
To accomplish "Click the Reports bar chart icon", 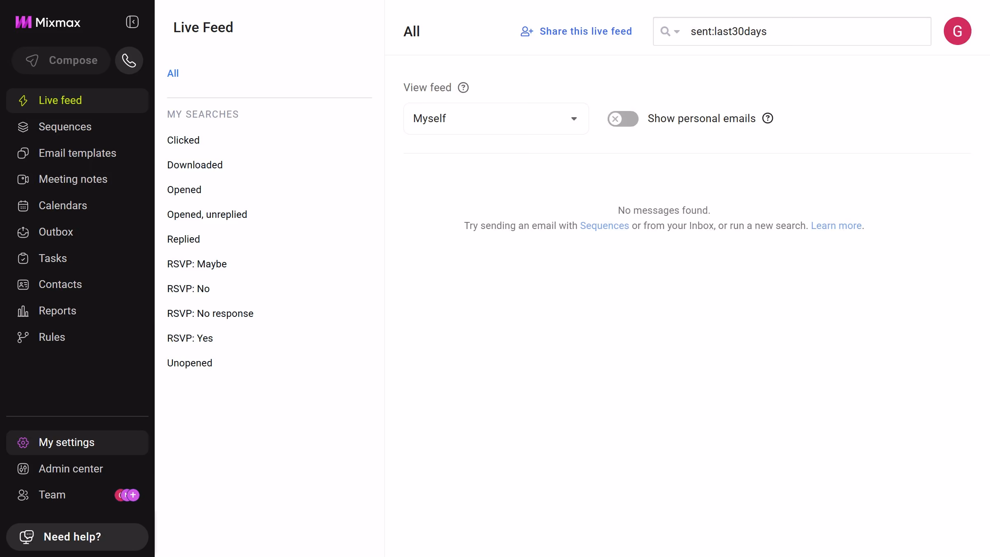I will tap(23, 311).
